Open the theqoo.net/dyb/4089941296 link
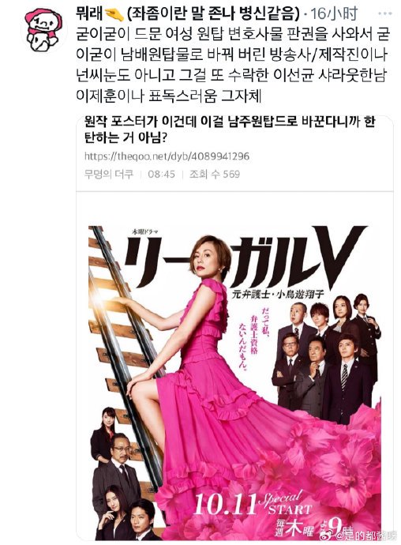The height and width of the screenshot is (545, 401). (x=167, y=156)
